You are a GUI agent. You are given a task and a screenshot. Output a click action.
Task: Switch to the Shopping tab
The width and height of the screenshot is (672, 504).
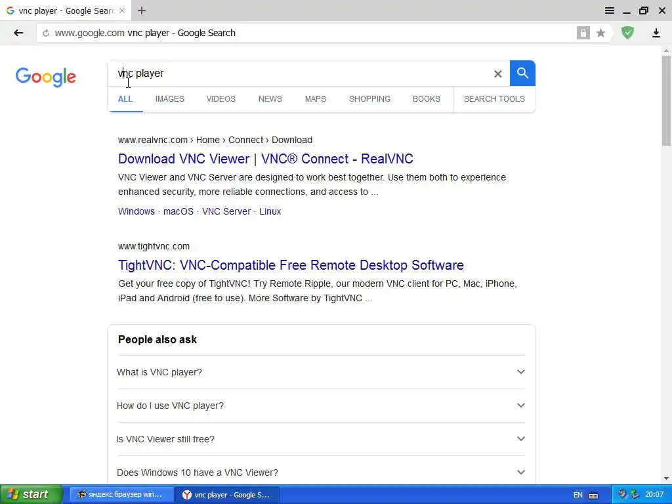tap(369, 99)
